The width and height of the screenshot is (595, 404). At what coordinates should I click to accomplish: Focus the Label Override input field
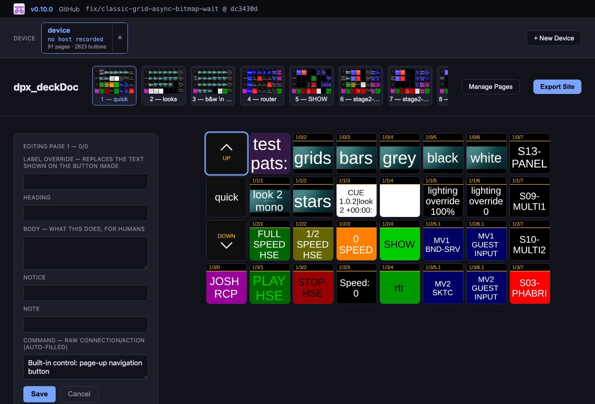[x=86, y=182]
